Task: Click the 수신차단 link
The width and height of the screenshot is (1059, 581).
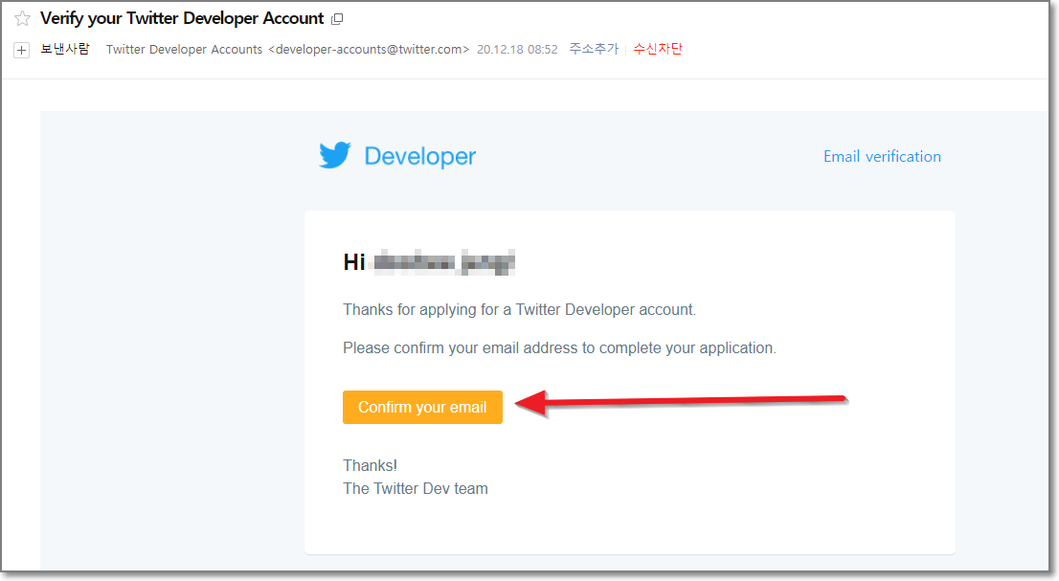Action: 657,49
